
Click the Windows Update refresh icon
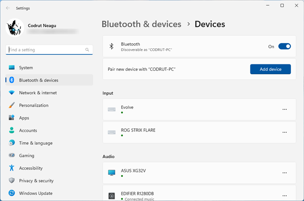(12, 193)
